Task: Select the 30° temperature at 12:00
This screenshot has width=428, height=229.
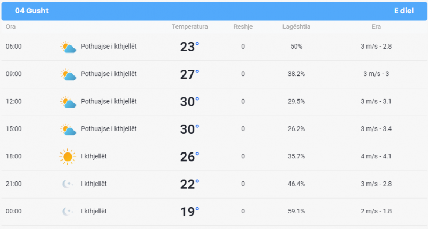Action: click(x=189, y=102)
